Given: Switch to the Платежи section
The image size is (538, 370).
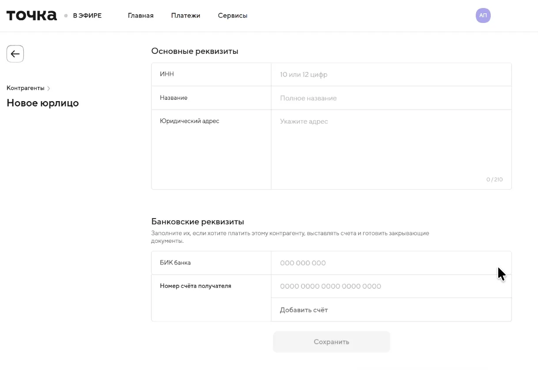Looking at the screenshot, I should (186, 15).
